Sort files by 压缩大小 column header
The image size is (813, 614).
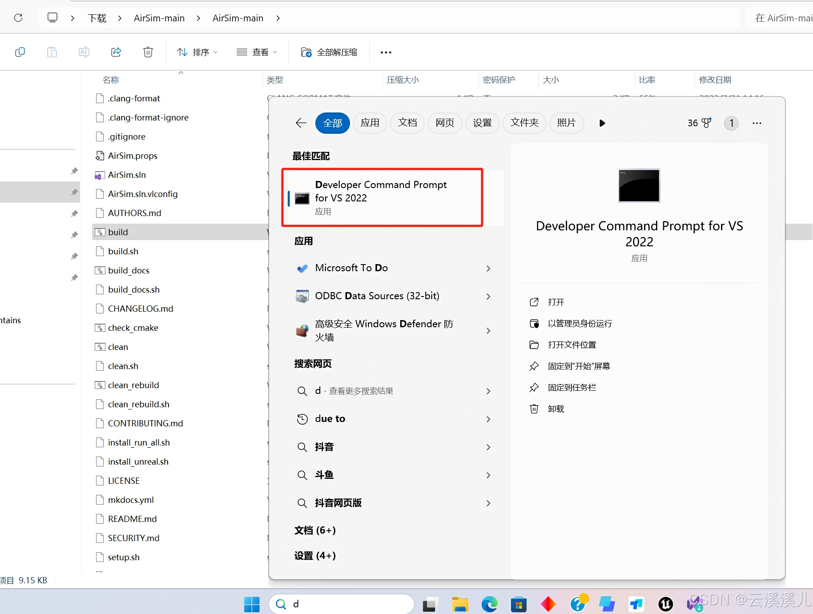(403, 80)
